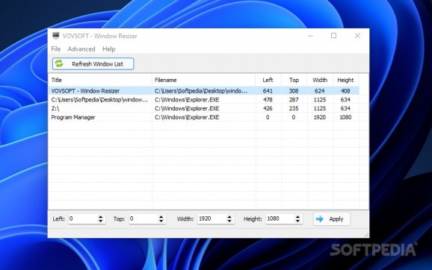Click the Top value 287 cell
The height and width of the screenshot is (270, 432).
(294, 99)
